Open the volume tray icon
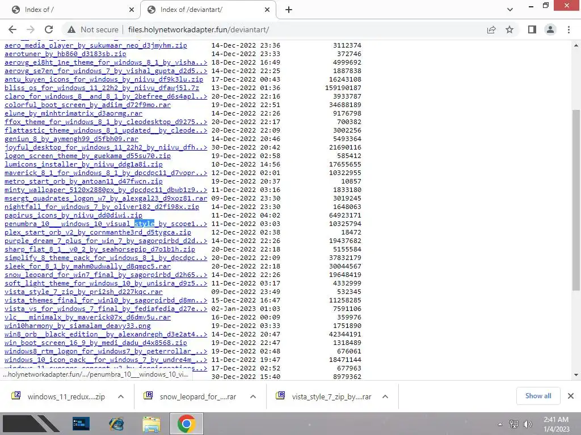The image size is (581, 435). pyautogui.click(x=528, y=424)
